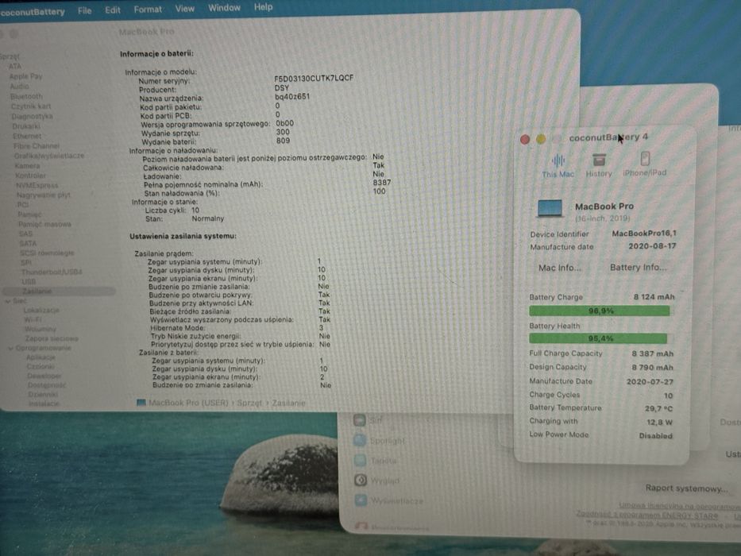Collapse the Sieć section in the sidebar
This screenshot has width=741, height=556.
8,301
